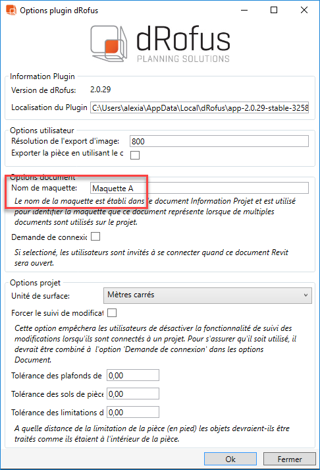Click the Tolérance des plafonds value field
320x470 pixels.
point(133,375)
